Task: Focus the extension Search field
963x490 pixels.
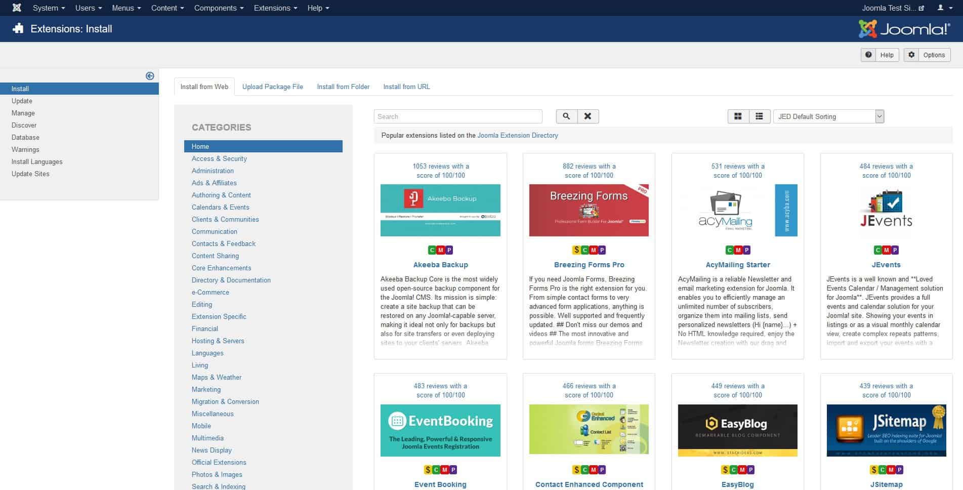Action: click(458, 116)
